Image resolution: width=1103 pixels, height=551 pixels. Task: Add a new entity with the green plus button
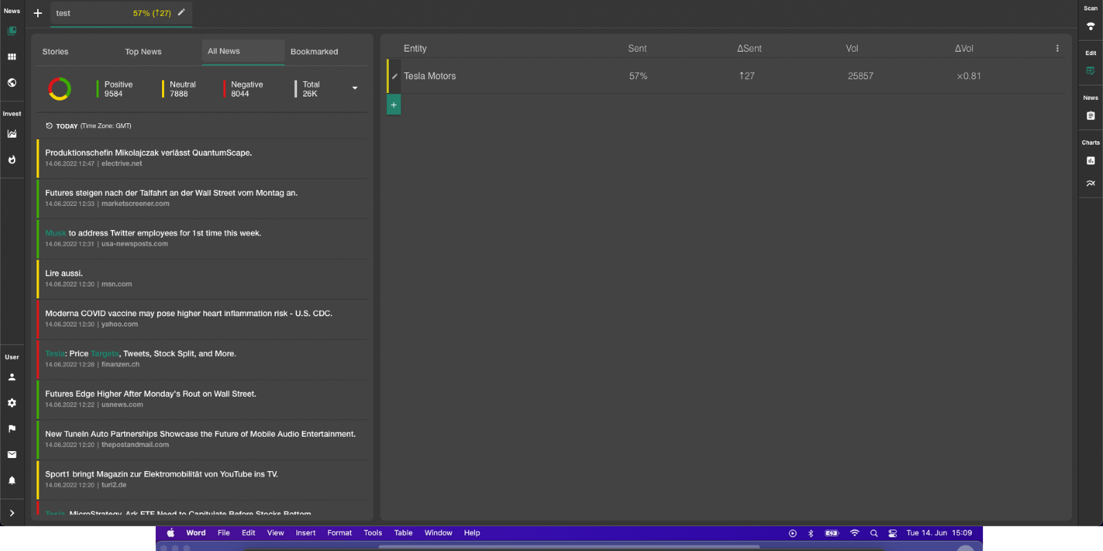tap(394, 105)
